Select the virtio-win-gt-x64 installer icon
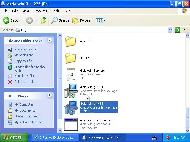This screenshot has height=142, width=190. tap(71, 91)
